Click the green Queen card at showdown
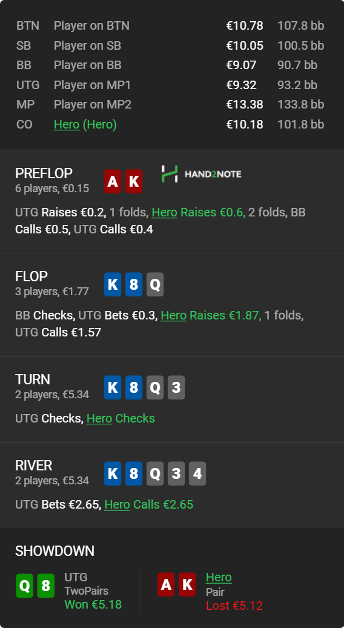The image size is (344, 628). (24, 586)
